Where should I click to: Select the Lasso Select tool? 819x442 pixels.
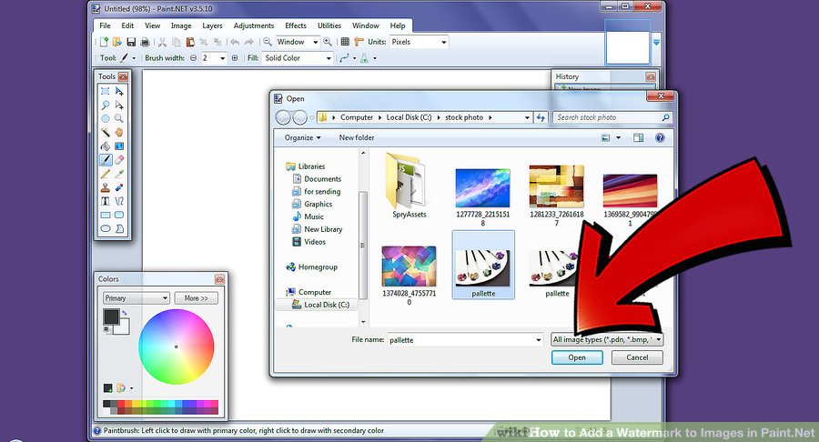pyautogui.click(x=106, y=105)
